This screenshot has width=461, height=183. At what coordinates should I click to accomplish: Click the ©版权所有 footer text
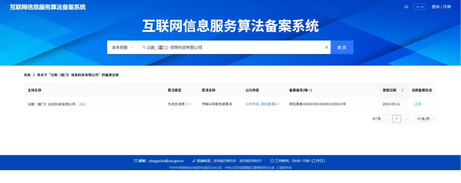[x=284, y=168]
